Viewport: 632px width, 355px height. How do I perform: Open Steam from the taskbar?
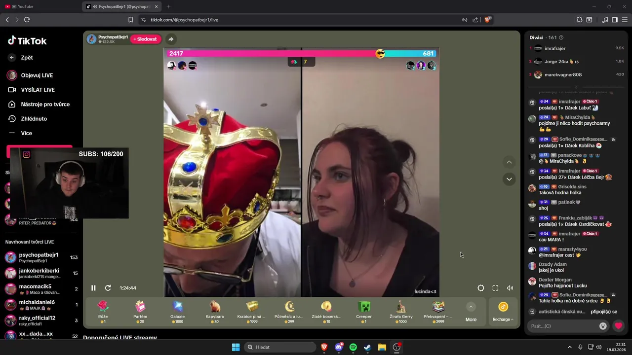367,347
